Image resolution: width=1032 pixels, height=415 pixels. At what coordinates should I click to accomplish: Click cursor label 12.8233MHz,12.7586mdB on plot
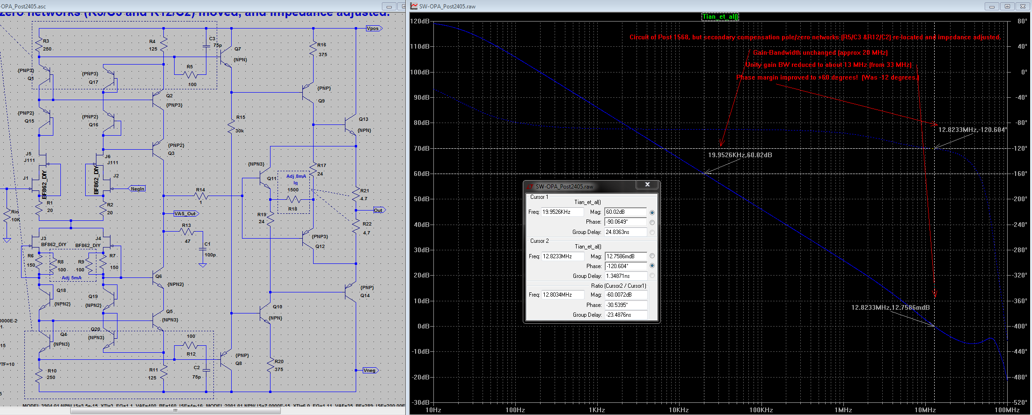pos(890,307)
